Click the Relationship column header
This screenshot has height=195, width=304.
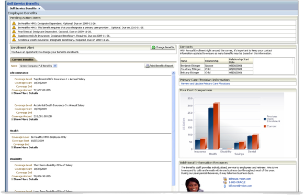[217, 61]
